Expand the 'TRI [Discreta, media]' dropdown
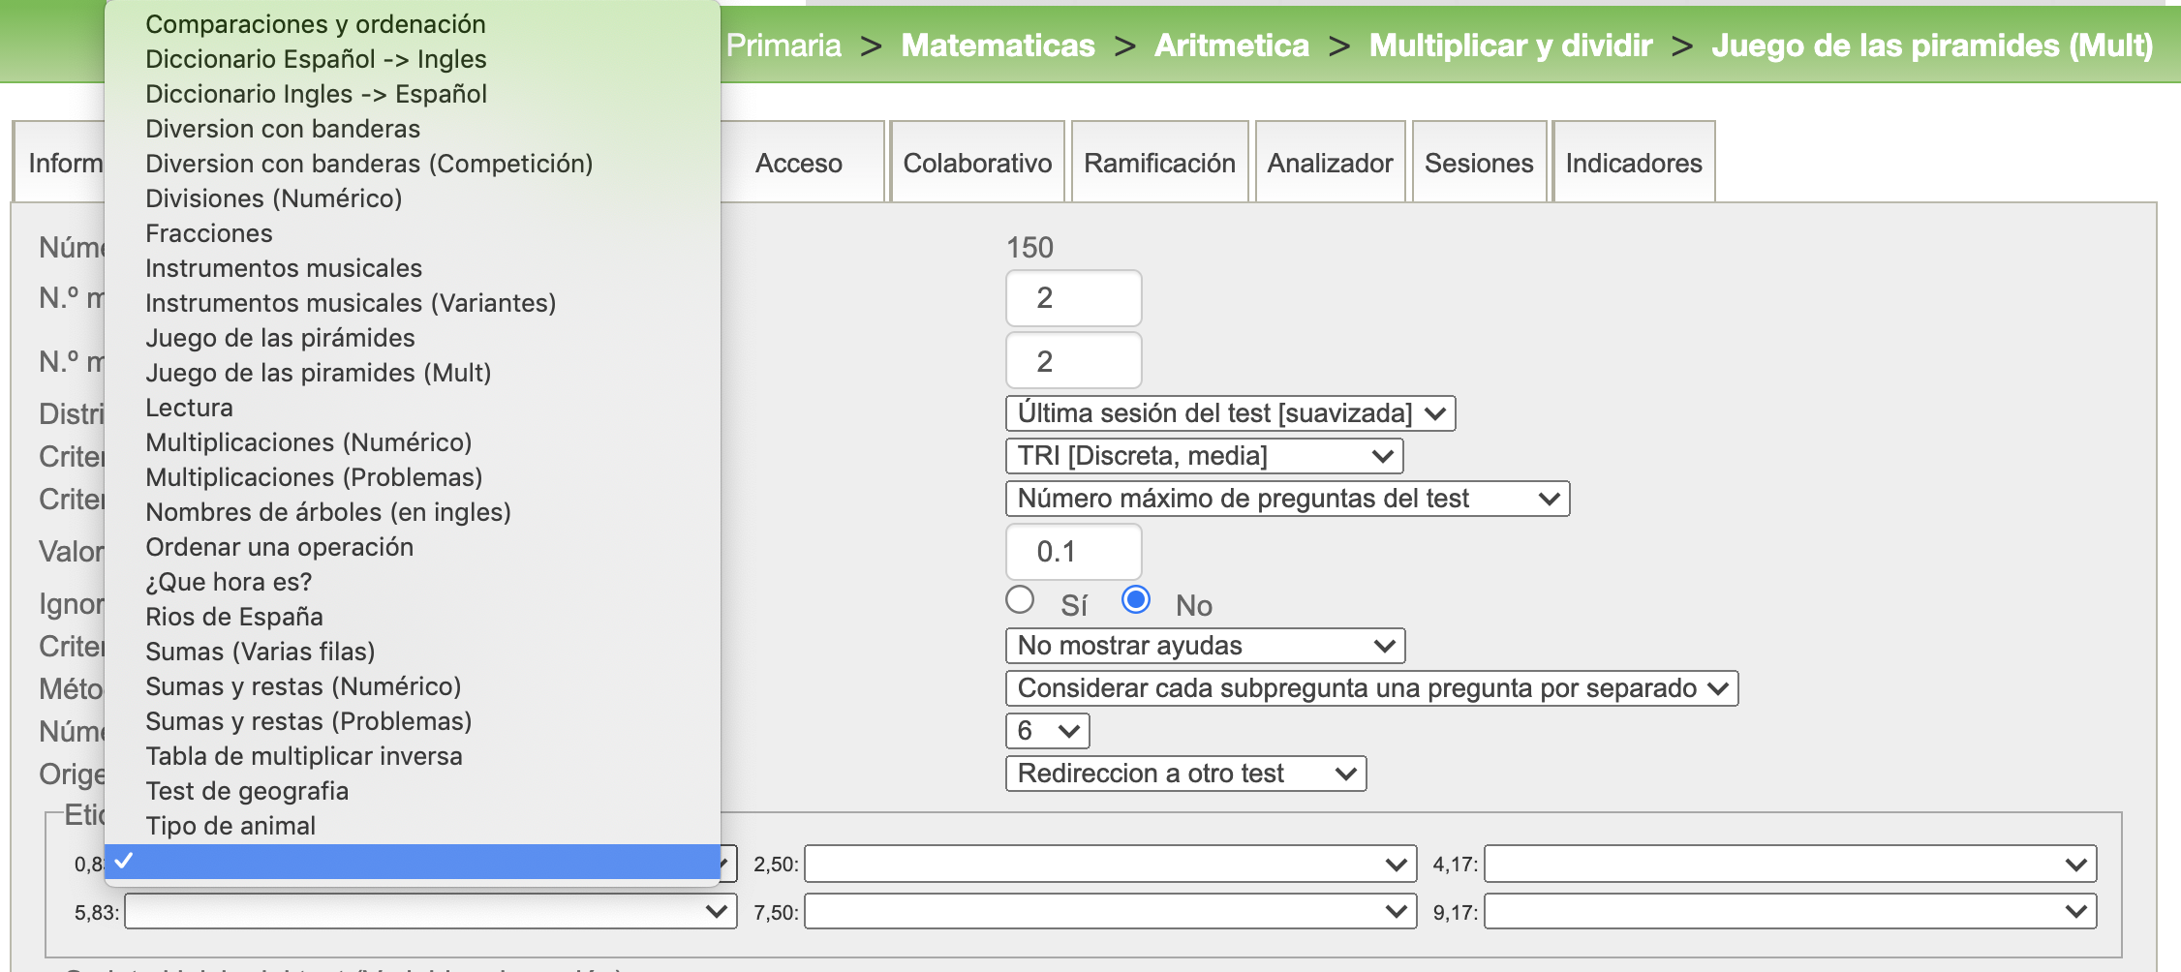This screenshot has width=2181, height=972. click(x=1204, y=456)
